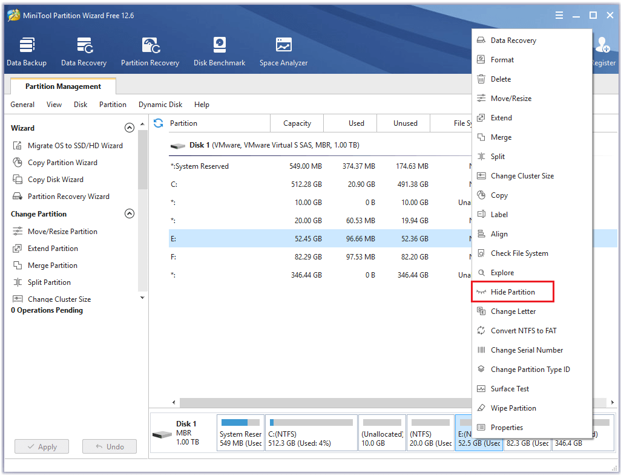
Task: Choose Copy in context menu
Action: point(531,195)
